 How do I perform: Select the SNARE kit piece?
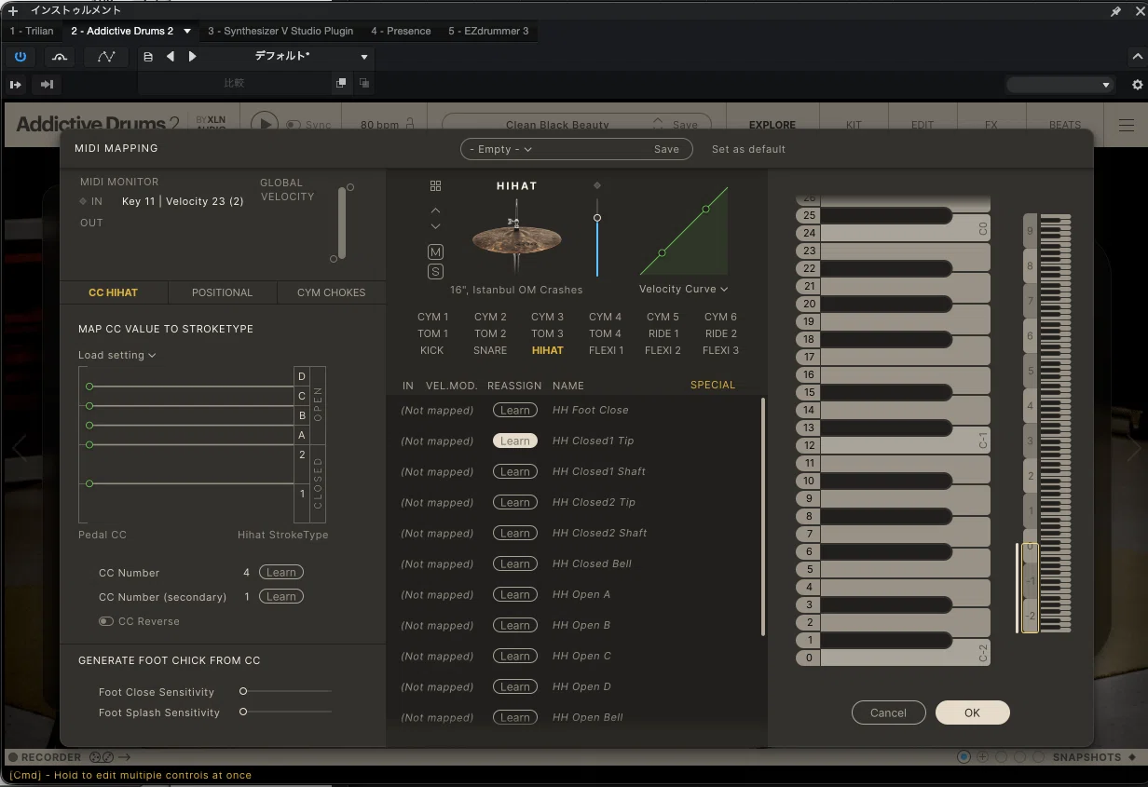point(490,350)
